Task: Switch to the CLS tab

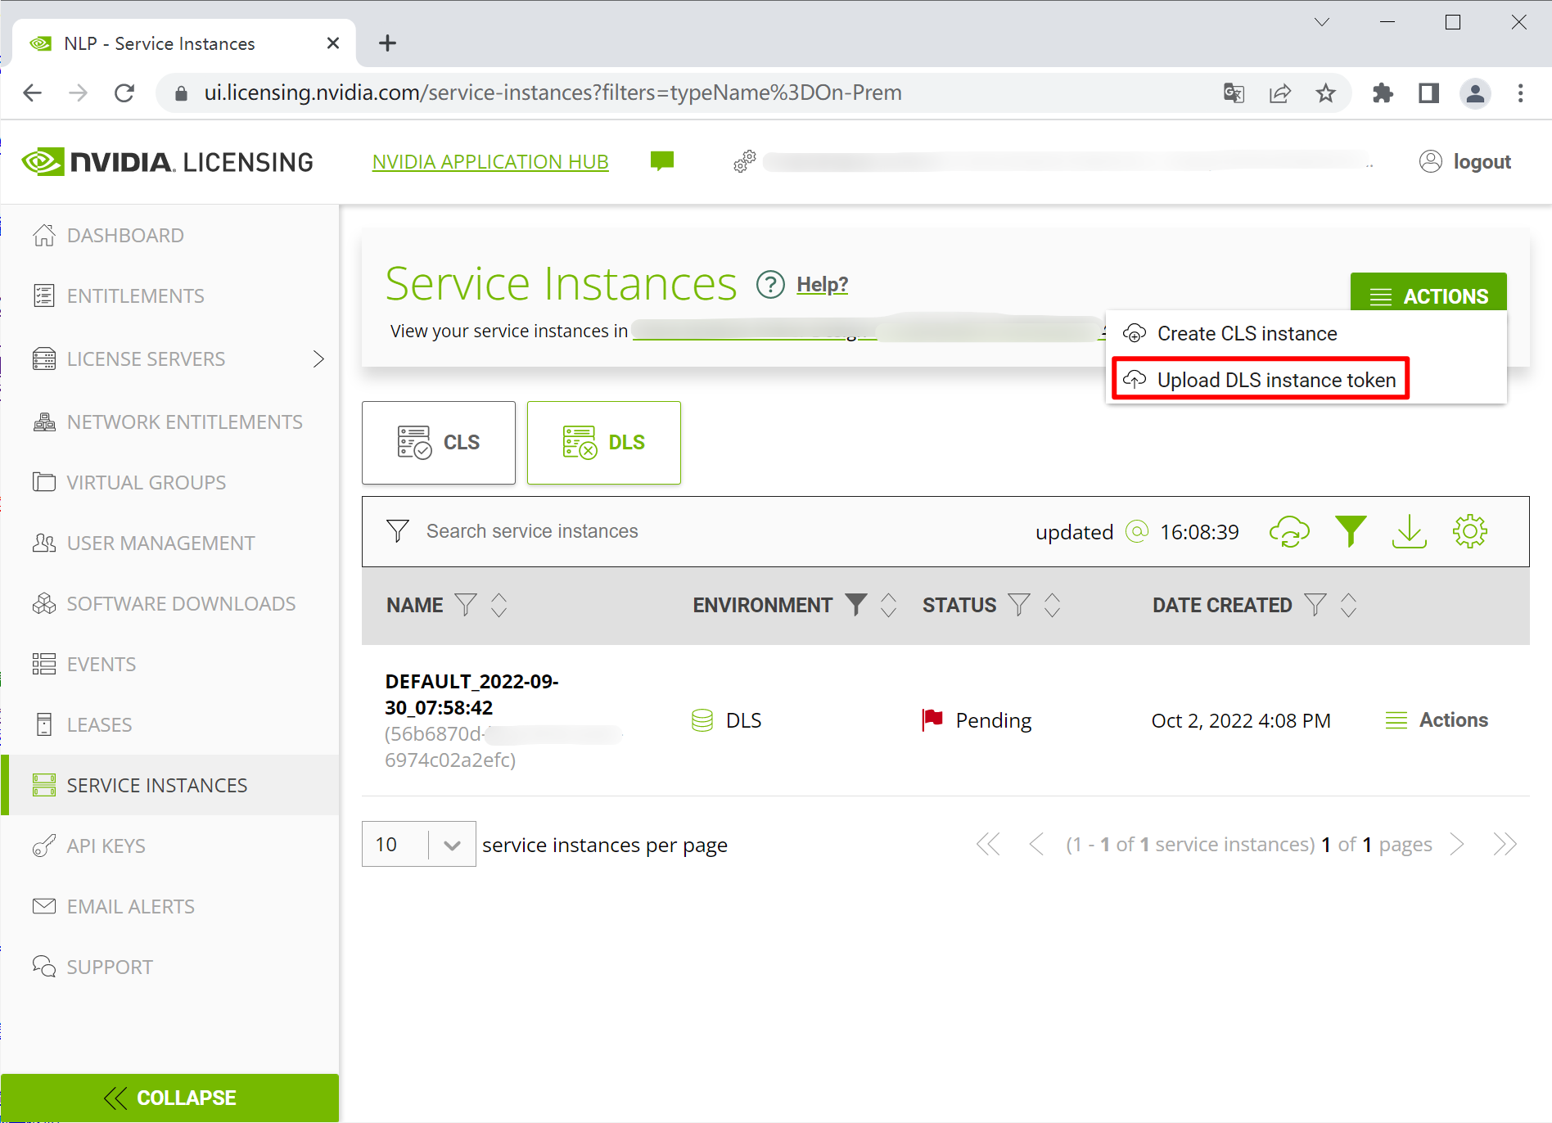Action: click(439, 443)
